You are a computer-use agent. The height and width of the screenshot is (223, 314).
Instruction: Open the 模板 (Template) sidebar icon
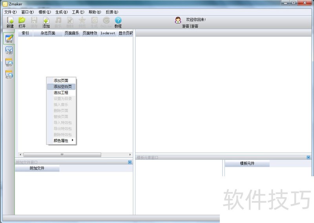click(x=9, y=63)
